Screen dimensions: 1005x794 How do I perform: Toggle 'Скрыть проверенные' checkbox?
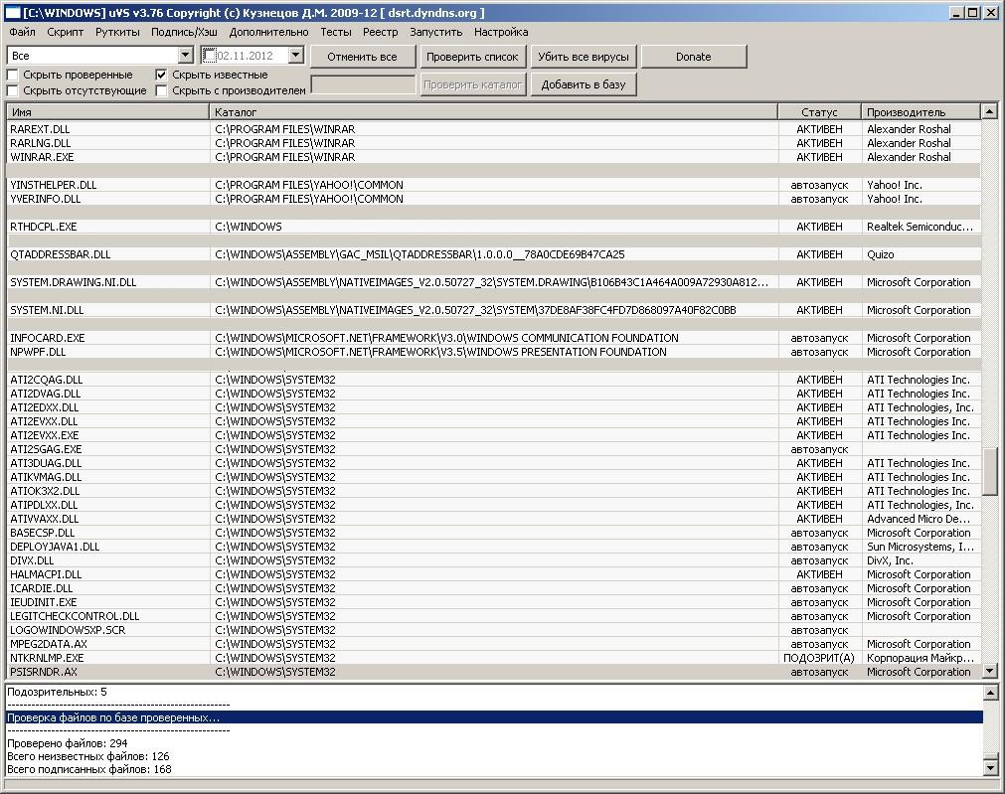tap(12, 75)
